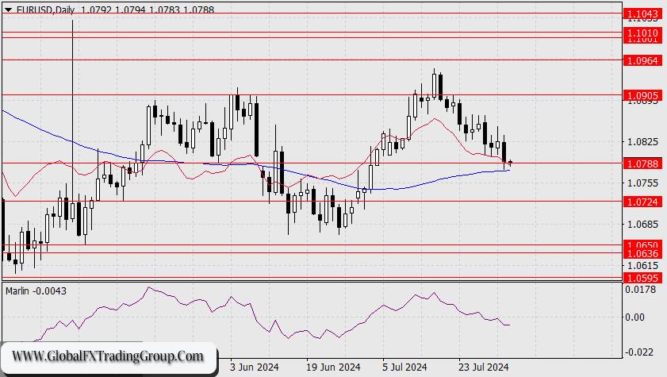The image size is (667, 377).
Task: Click the 19 Jun 2024 date label
Action: pos(333,367)
